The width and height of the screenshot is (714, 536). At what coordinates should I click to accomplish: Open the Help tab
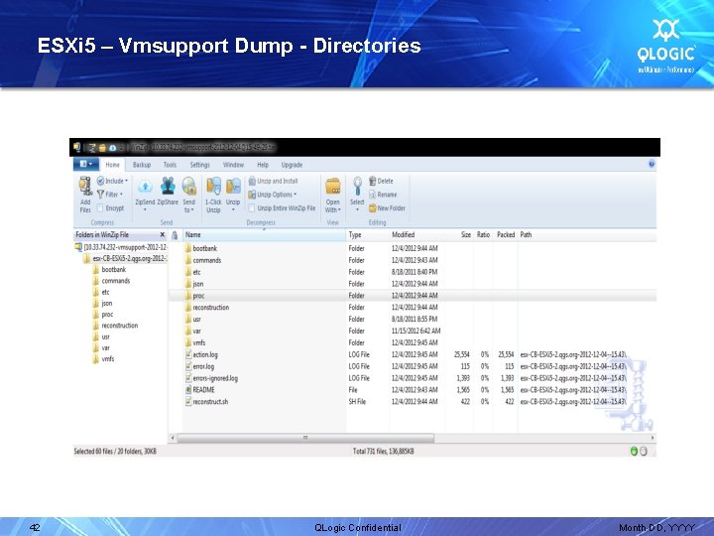tap(263, 165)
